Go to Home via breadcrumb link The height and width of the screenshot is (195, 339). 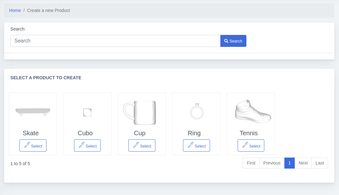pos(15,10)
